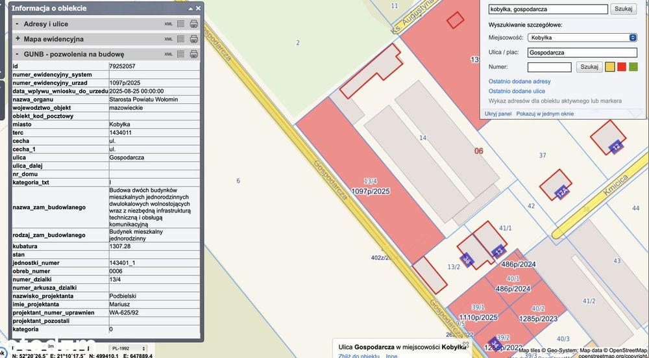This screenshot has height=358, width=649.
Task: Export GUNB pozwolenia na budowę as XML
Action: pyautogui.click(x=169, y=54)
